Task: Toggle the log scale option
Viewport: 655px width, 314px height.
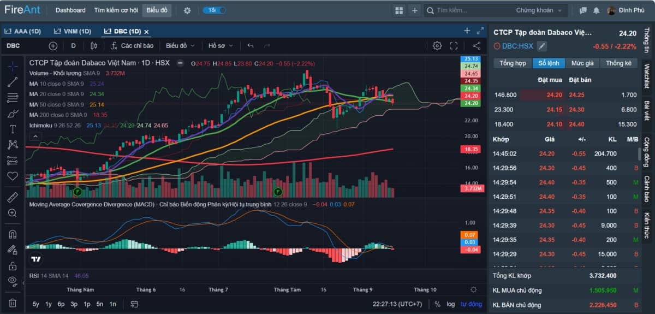Action: pyautogui.click(x=450, y=304)
